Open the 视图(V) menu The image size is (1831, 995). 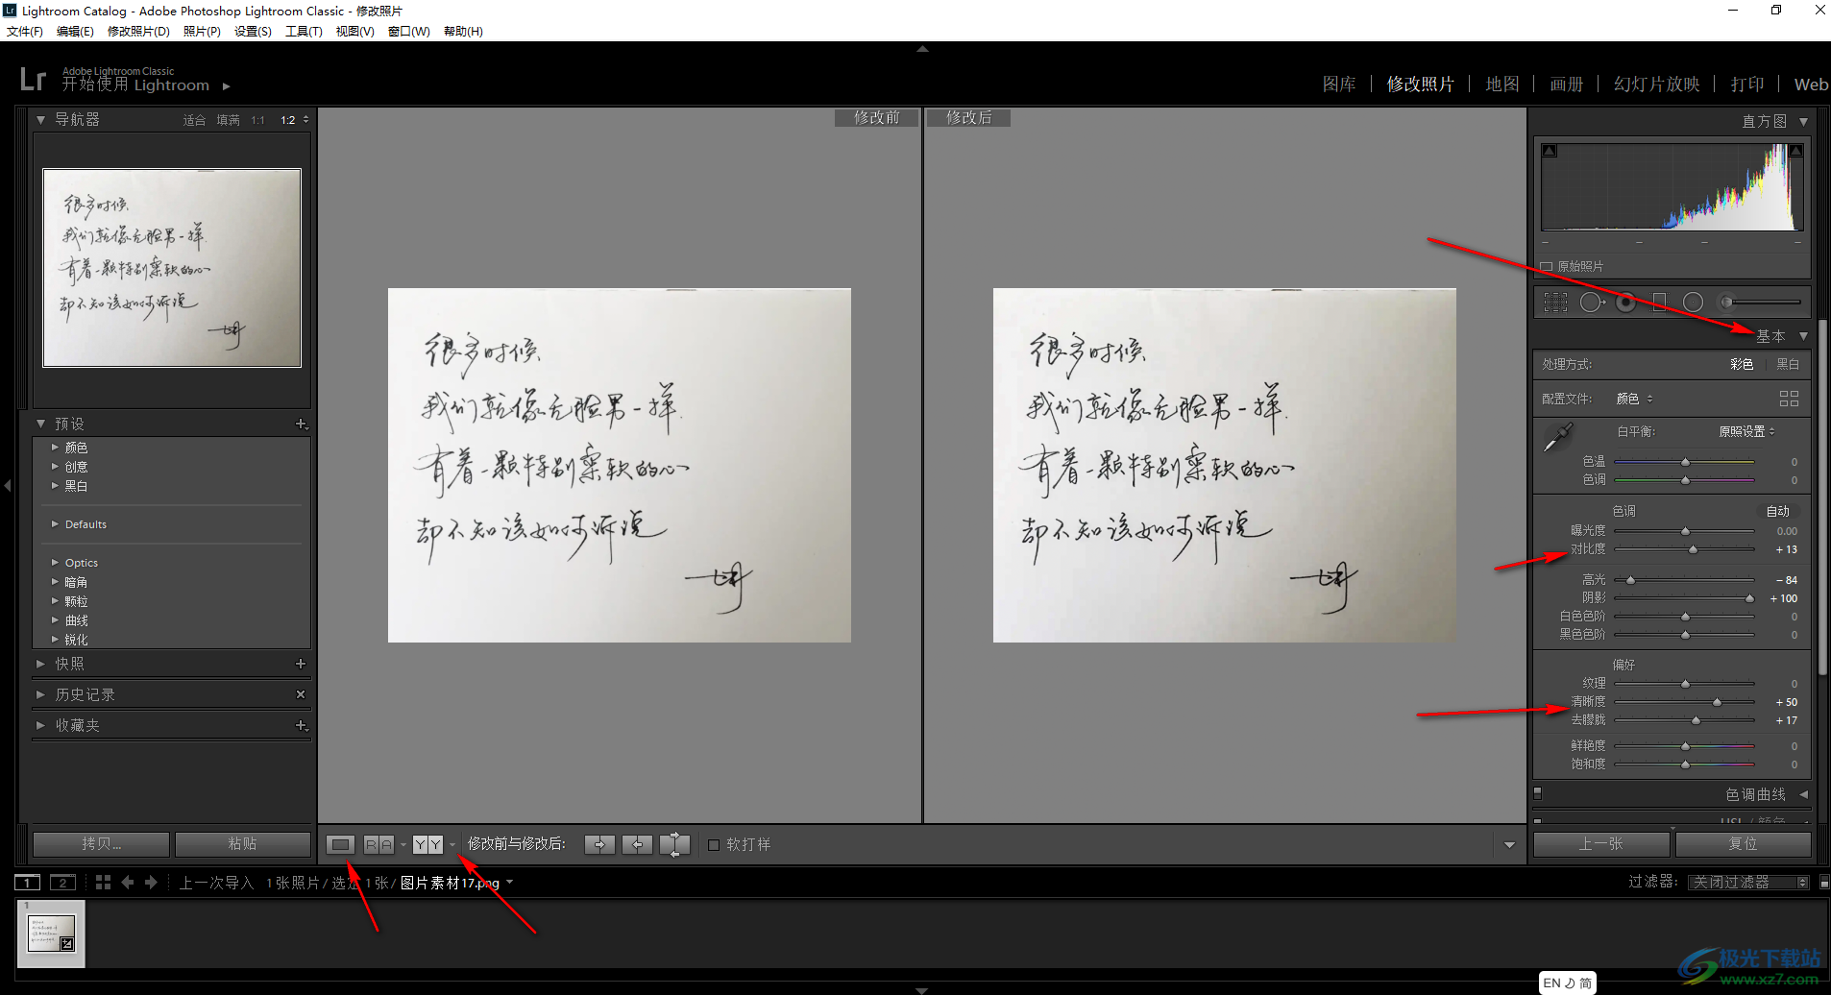click(x=354, y=31)
